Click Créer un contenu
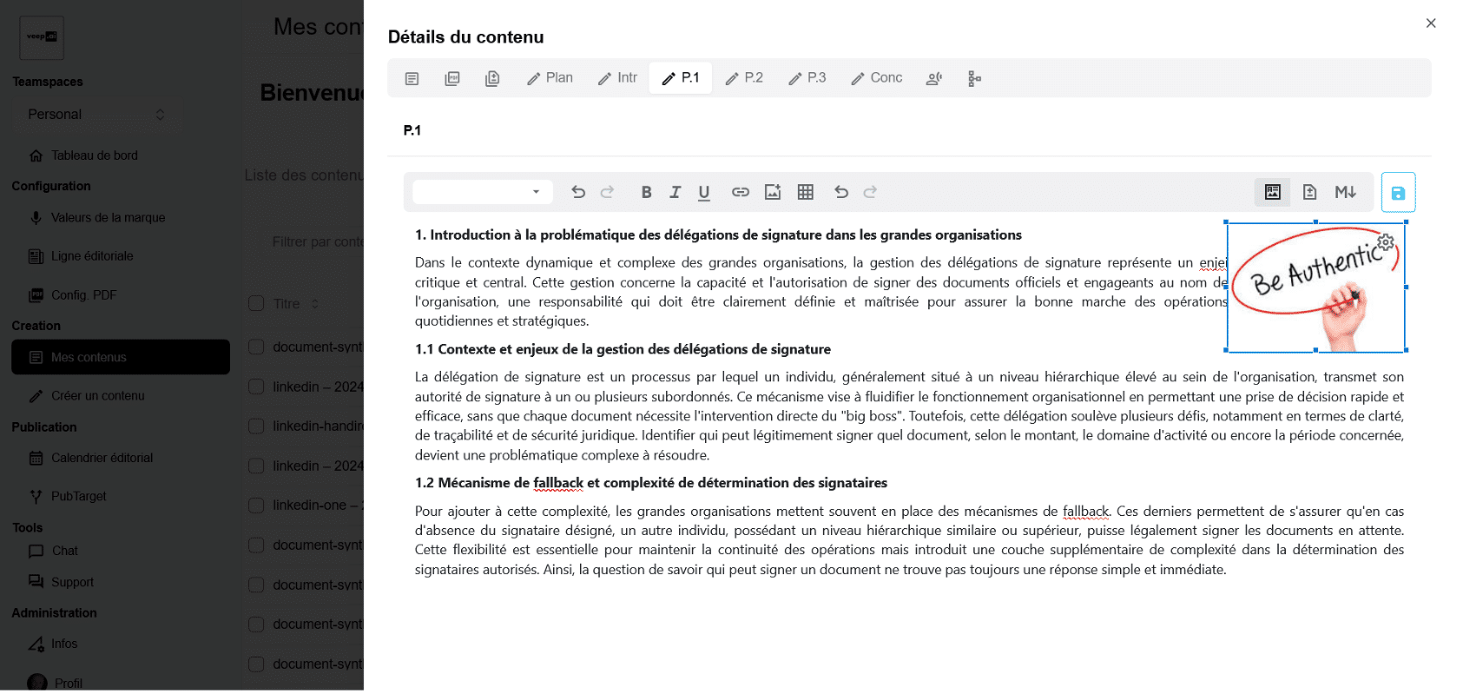This screenshot has height=694, width=1463. [87, 396]
